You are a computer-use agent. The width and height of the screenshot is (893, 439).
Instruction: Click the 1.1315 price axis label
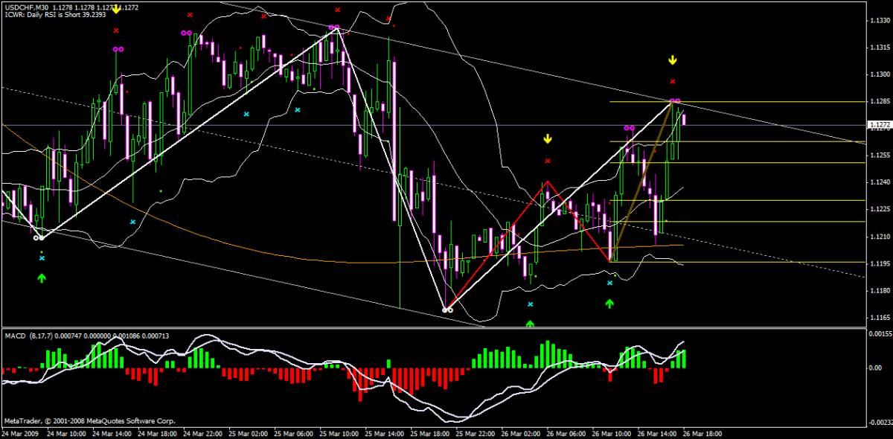(879, 48)
